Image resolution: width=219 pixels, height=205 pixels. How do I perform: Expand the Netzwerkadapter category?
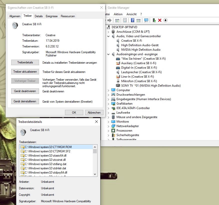[108, 126]
